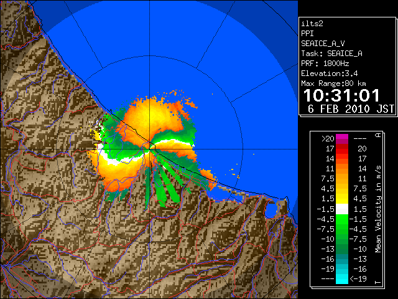Click the '<-19' legend value

[x=358, y=279]
